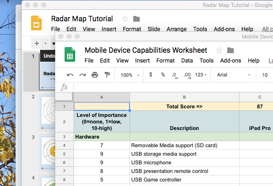
Task: Open File menu in Slides window
Action: coord(56,29)
